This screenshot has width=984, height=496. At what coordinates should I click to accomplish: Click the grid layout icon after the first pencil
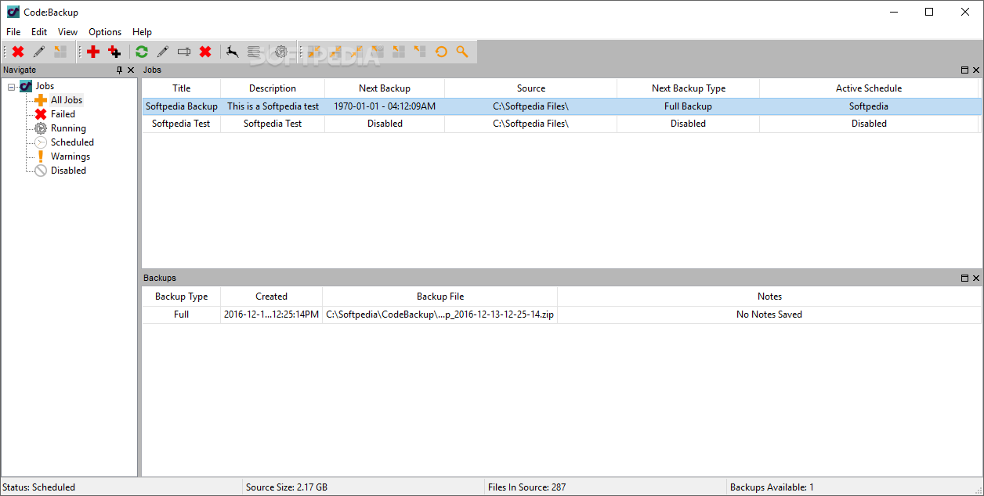60,52
